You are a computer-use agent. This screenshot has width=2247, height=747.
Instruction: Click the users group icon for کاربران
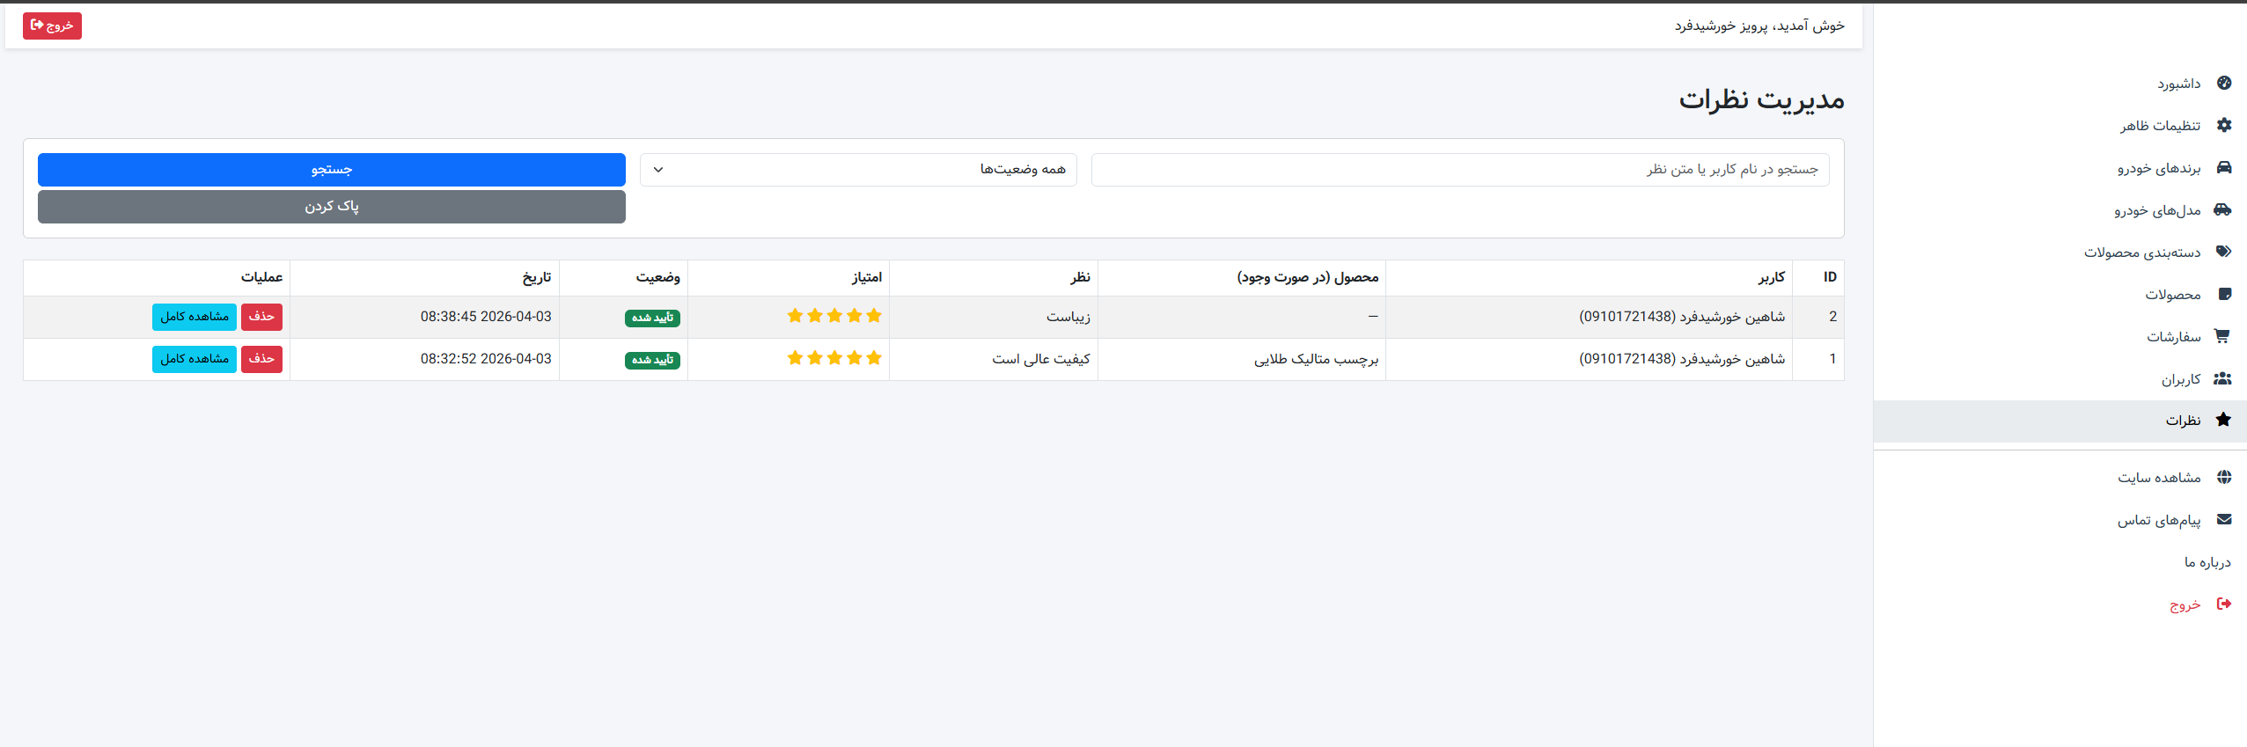click(x=2222, y=378)
